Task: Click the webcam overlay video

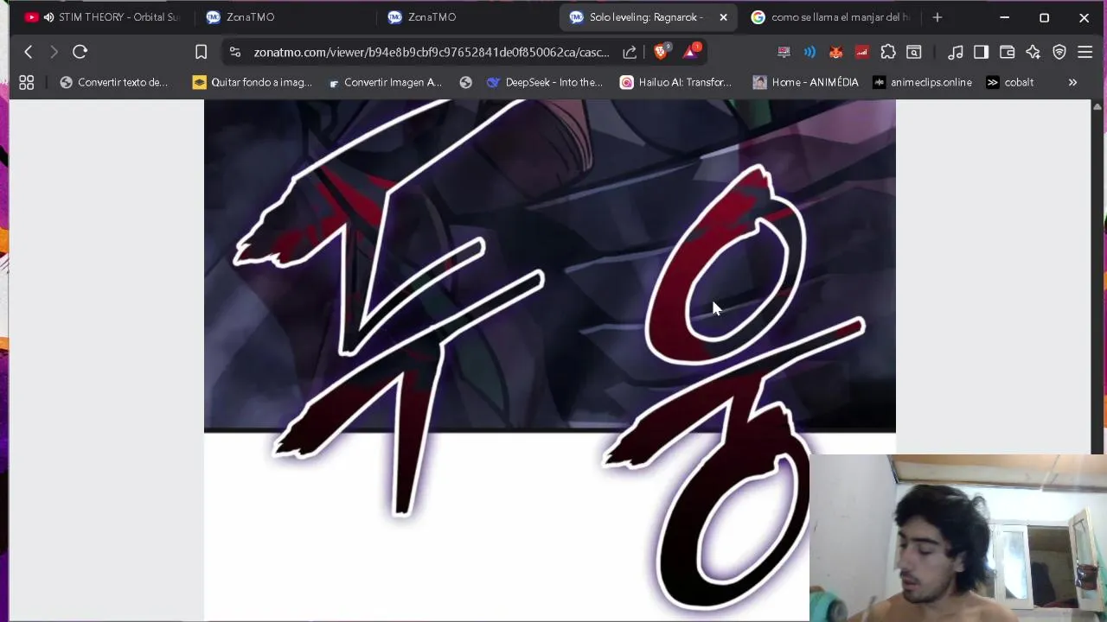Action: (958, 537)
